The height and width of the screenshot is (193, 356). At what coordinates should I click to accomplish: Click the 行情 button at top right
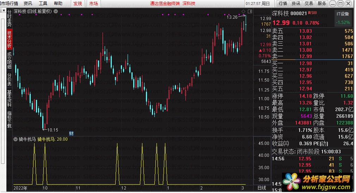tap(283, 4)
